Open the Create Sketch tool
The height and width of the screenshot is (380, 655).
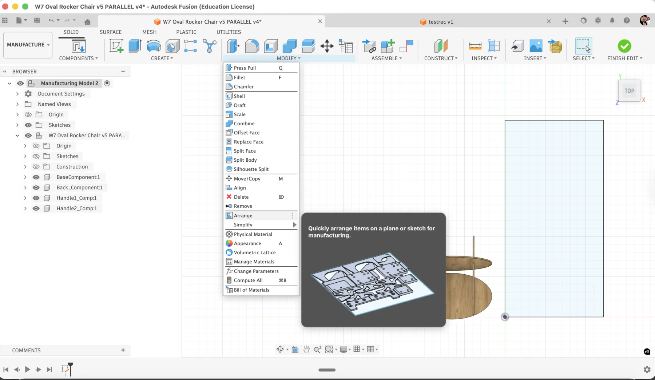coord(116,46)
